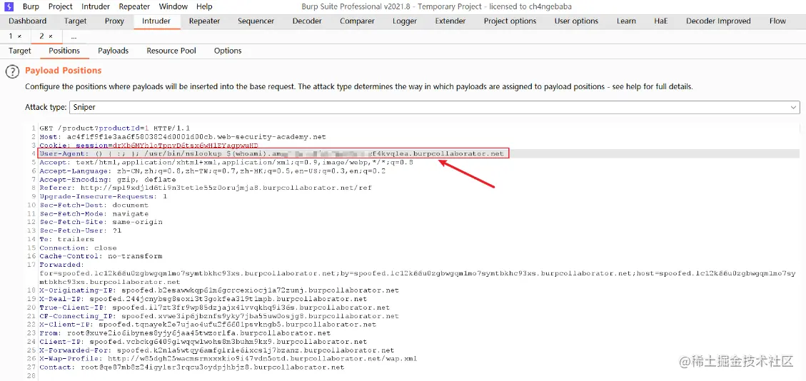The width and height of the screenshot is (806, 381).
Task: Click the From: root@ header line
Action: click(184, 333)
